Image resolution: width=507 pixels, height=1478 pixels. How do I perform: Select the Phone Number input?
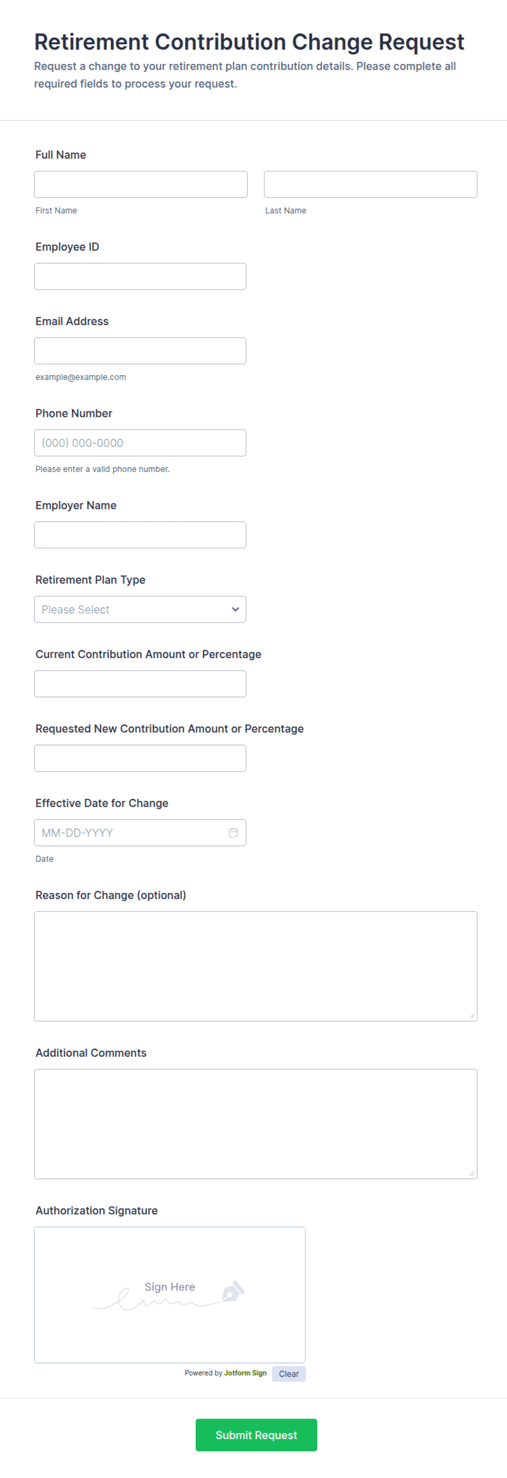pyautogui.click(x=140, y=443)
